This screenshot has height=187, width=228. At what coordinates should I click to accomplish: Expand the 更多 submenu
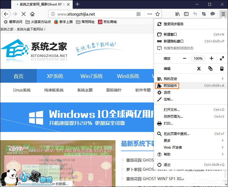(191, 140)
